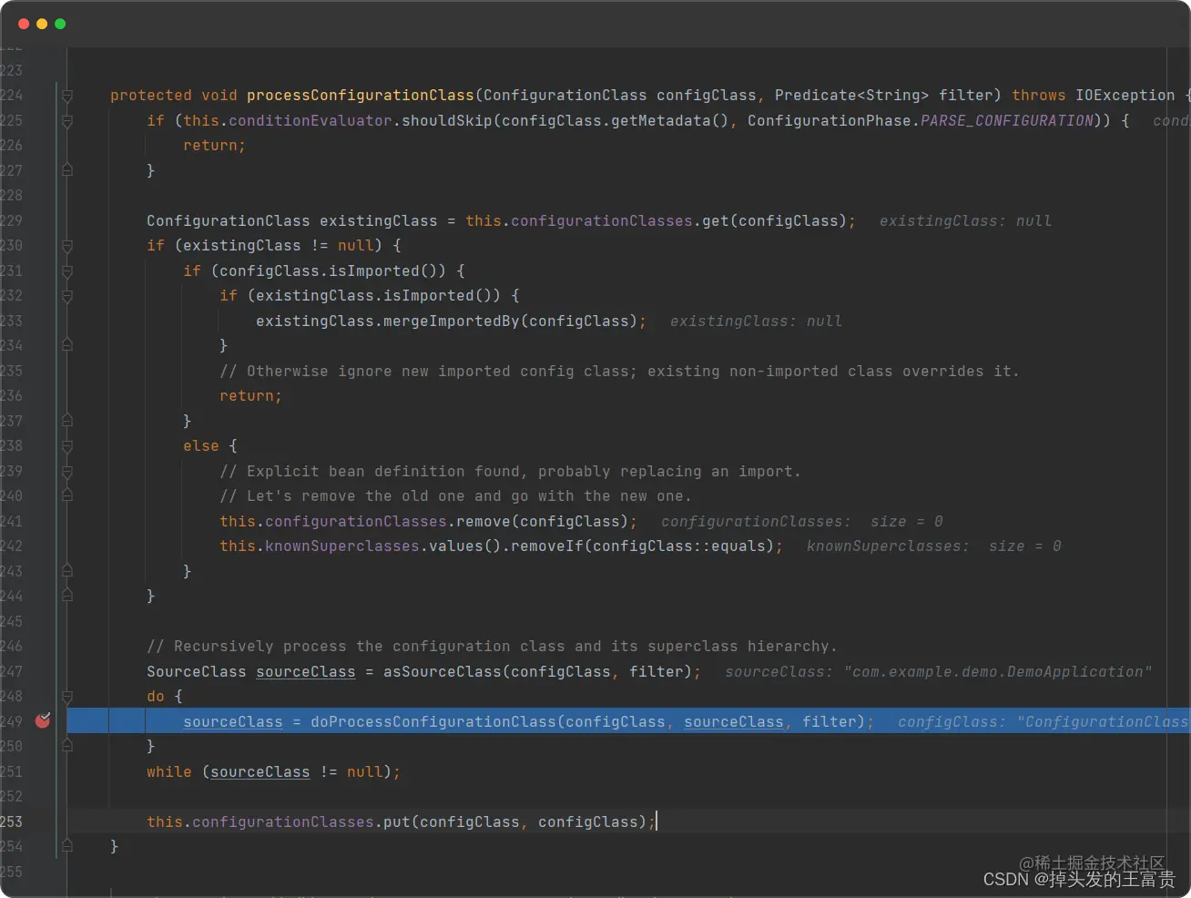Click 'conditionEvaluator' field reference
The width and height of the screenshot is (1191, 898).
coord(310,120)
